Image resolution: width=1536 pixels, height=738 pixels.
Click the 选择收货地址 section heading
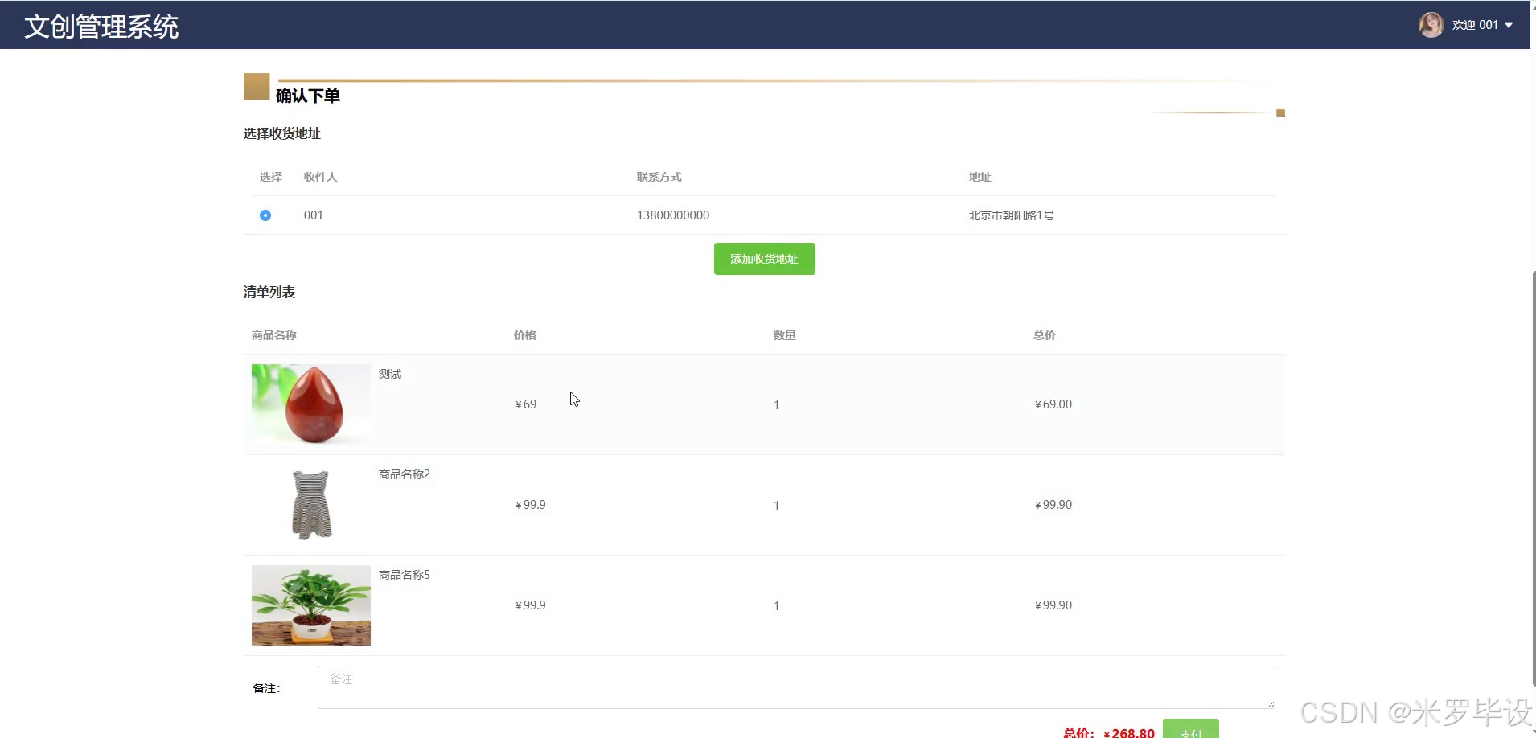(x=282, y=133)
